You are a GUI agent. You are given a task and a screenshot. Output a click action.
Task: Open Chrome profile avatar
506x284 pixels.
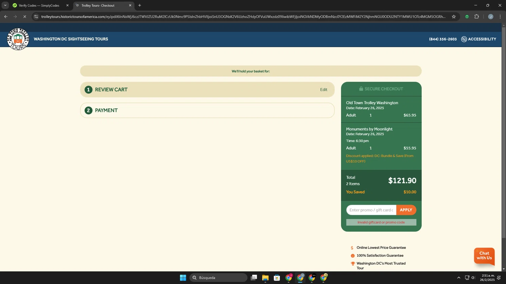pyautogui.click(x=490, y=16)
